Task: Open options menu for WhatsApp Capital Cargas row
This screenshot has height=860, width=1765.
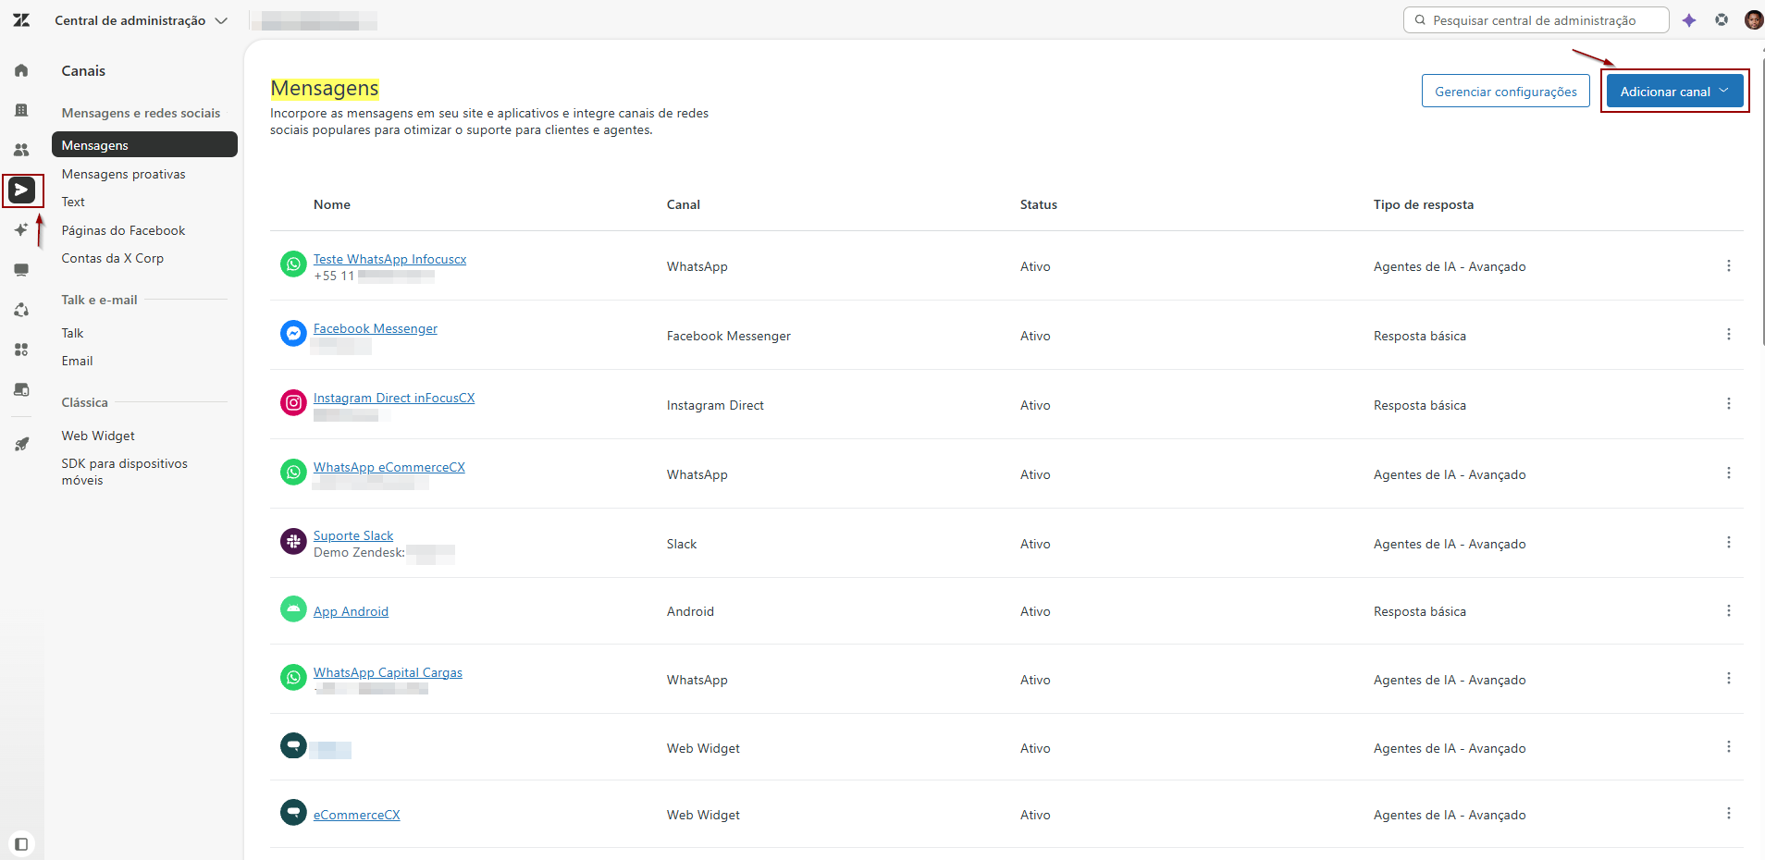Action: click(x=1728, y=678)
